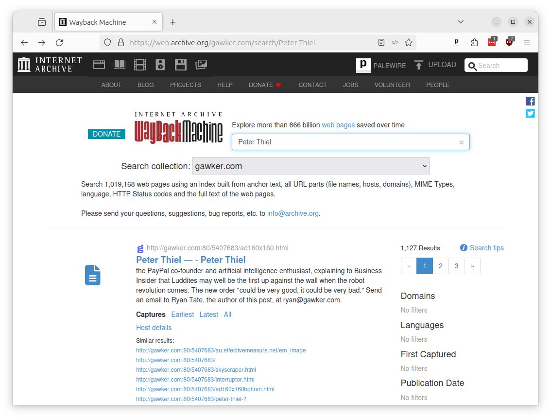Image resolution: width=551 pixels, height=419 pixels.
Task: Click the black P extension icon
Action: point(456,42)
